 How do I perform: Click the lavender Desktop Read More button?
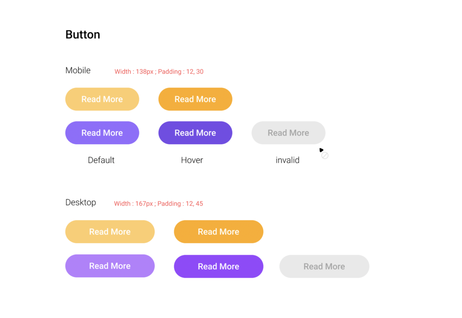(110, 266)
